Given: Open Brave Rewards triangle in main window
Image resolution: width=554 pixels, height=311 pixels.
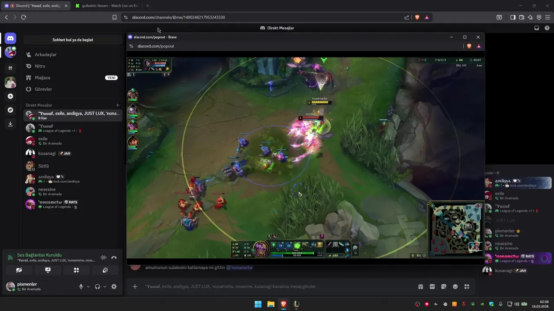Looking at the screenshot, I should tap(427, 17).
